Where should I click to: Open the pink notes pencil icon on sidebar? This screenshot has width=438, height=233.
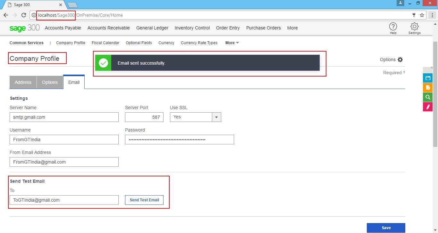click(428, 107)
